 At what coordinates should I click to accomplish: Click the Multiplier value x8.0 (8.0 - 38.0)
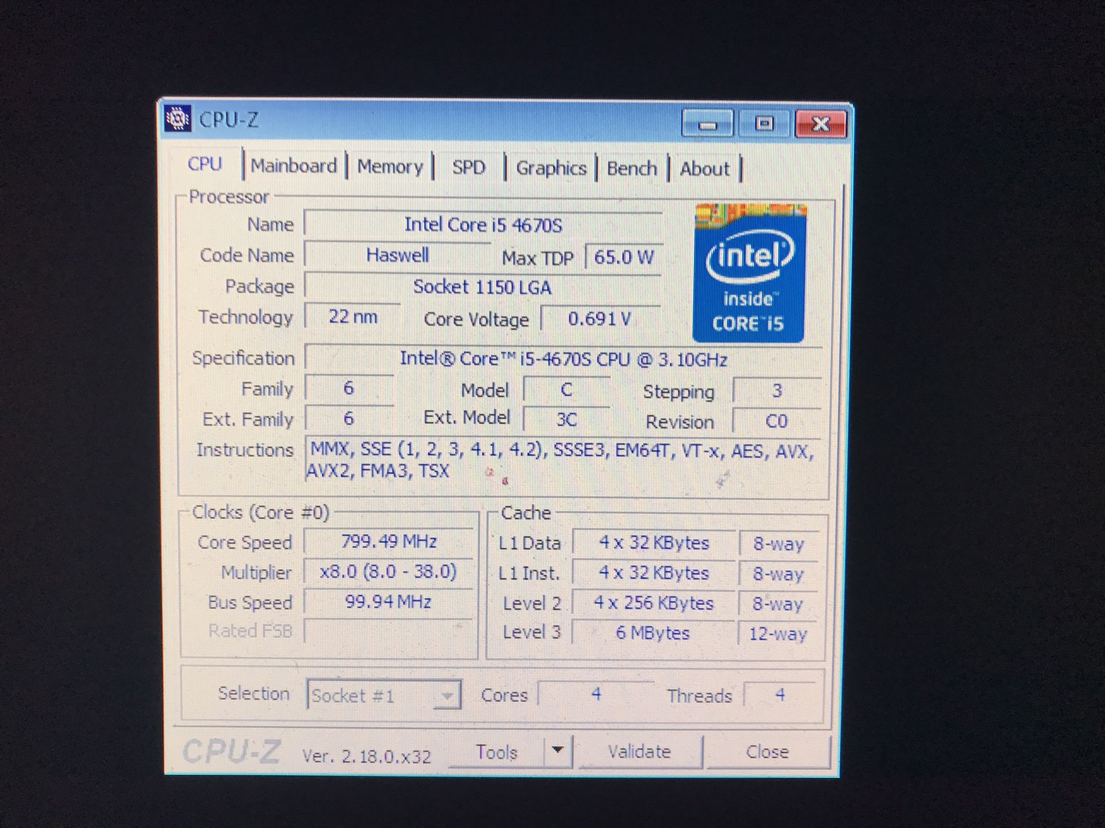(x=389, y=571)
